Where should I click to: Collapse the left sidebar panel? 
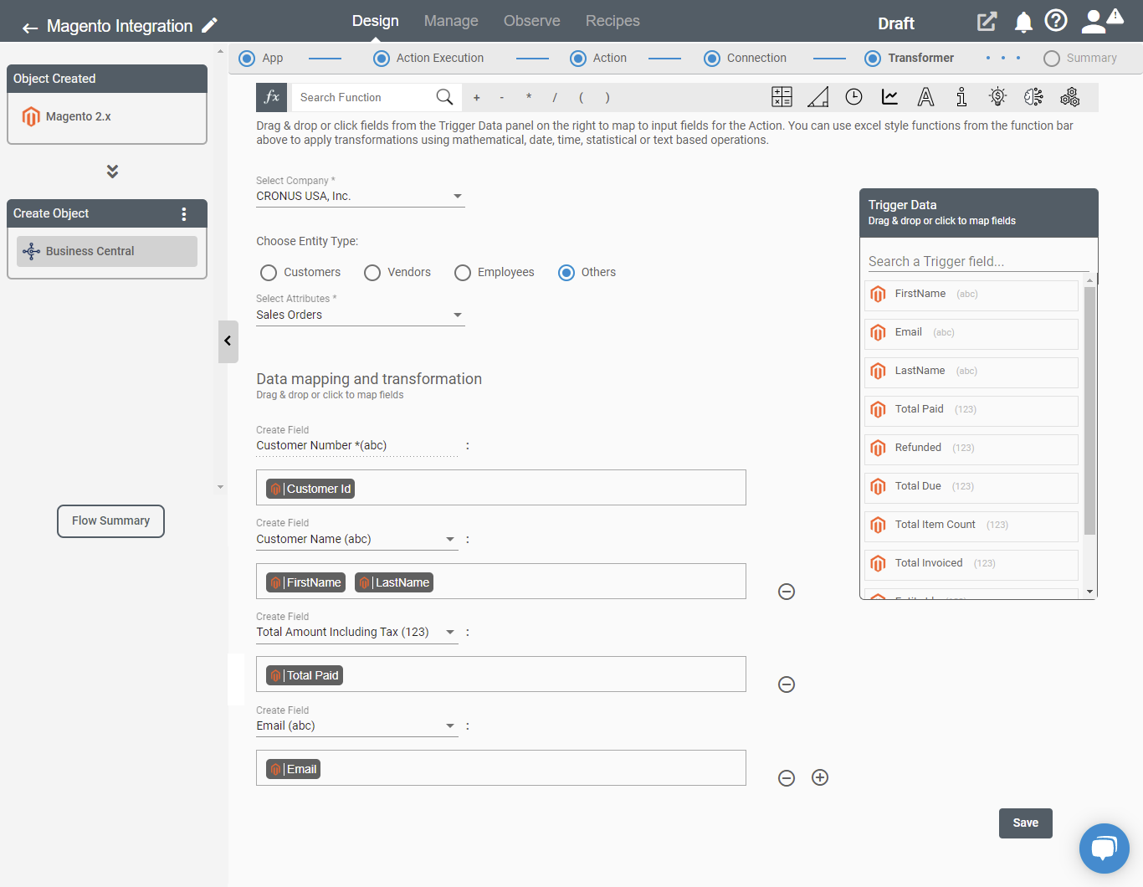coord(228,341)
